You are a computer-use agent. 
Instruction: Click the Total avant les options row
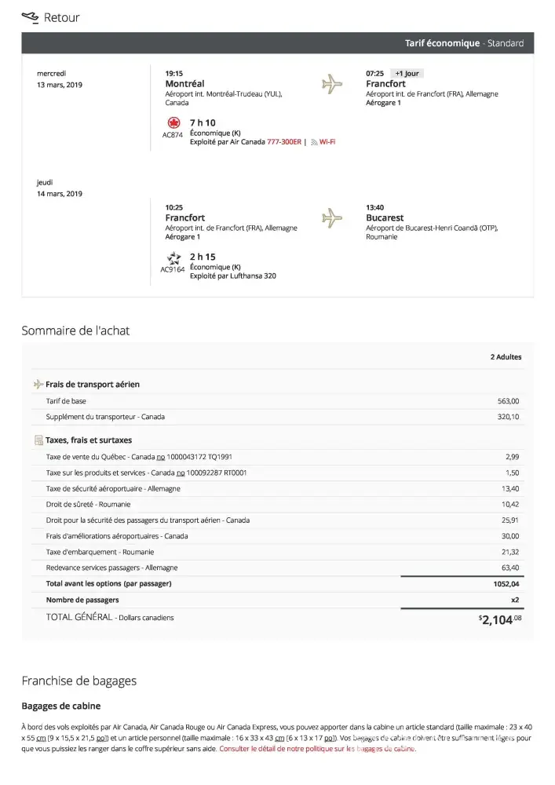108,583
